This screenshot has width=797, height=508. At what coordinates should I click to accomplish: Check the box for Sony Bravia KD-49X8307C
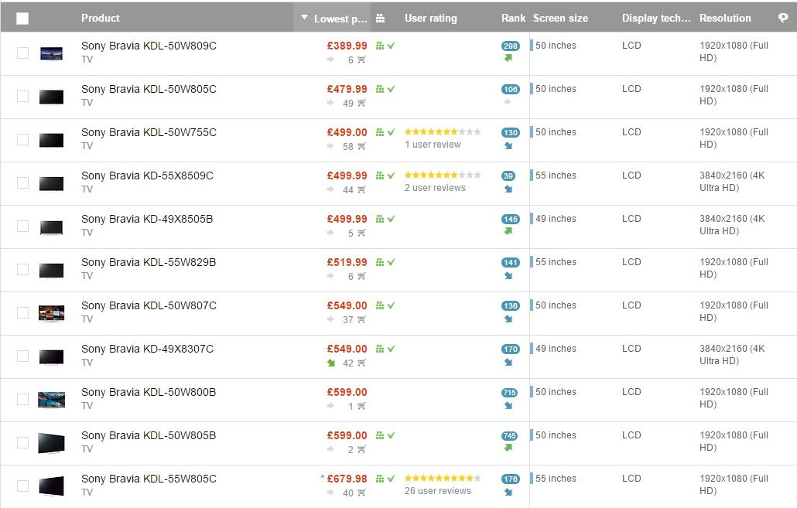pos(23,356)
